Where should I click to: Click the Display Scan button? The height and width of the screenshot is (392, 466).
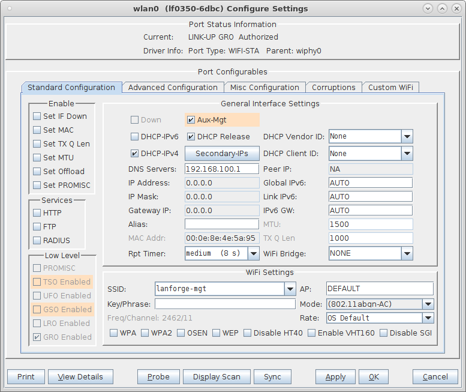pos(217,377)
